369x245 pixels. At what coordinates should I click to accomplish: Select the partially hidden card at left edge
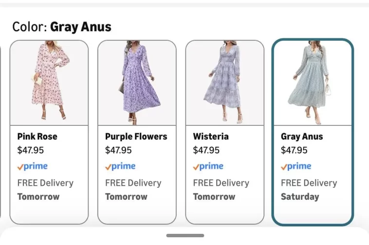(x=1, y=131)
